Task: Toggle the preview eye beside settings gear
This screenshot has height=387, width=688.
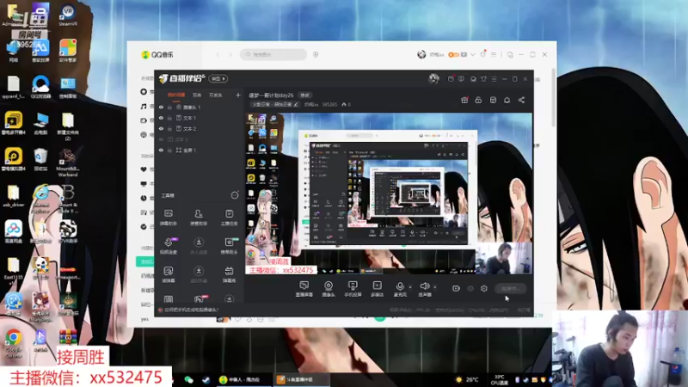Action: 470,288
